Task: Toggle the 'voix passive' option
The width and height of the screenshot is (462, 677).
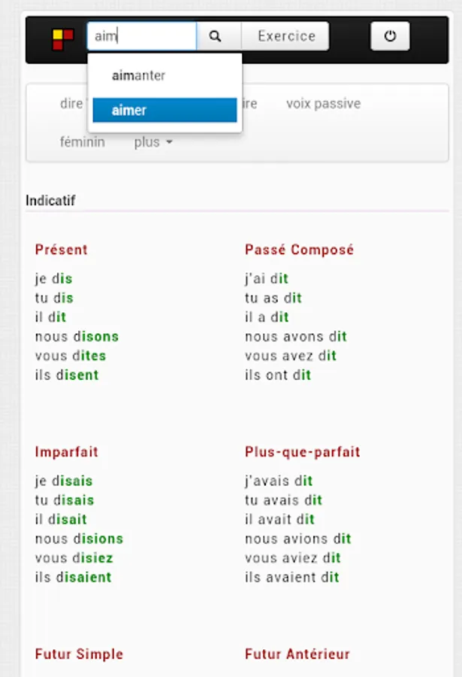Action: pos(324,104)
